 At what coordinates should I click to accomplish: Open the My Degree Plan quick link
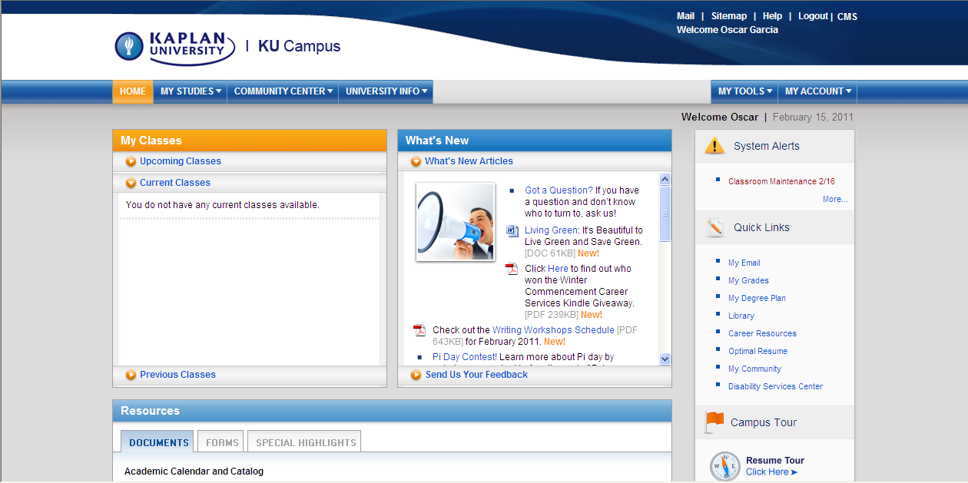[757, 299]
